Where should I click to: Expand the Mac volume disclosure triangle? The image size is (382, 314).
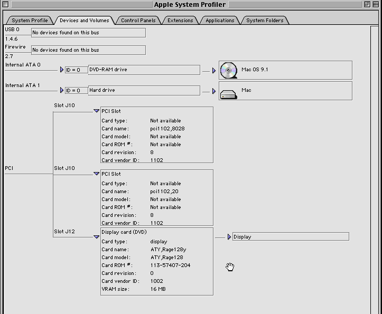click(214, 91)
